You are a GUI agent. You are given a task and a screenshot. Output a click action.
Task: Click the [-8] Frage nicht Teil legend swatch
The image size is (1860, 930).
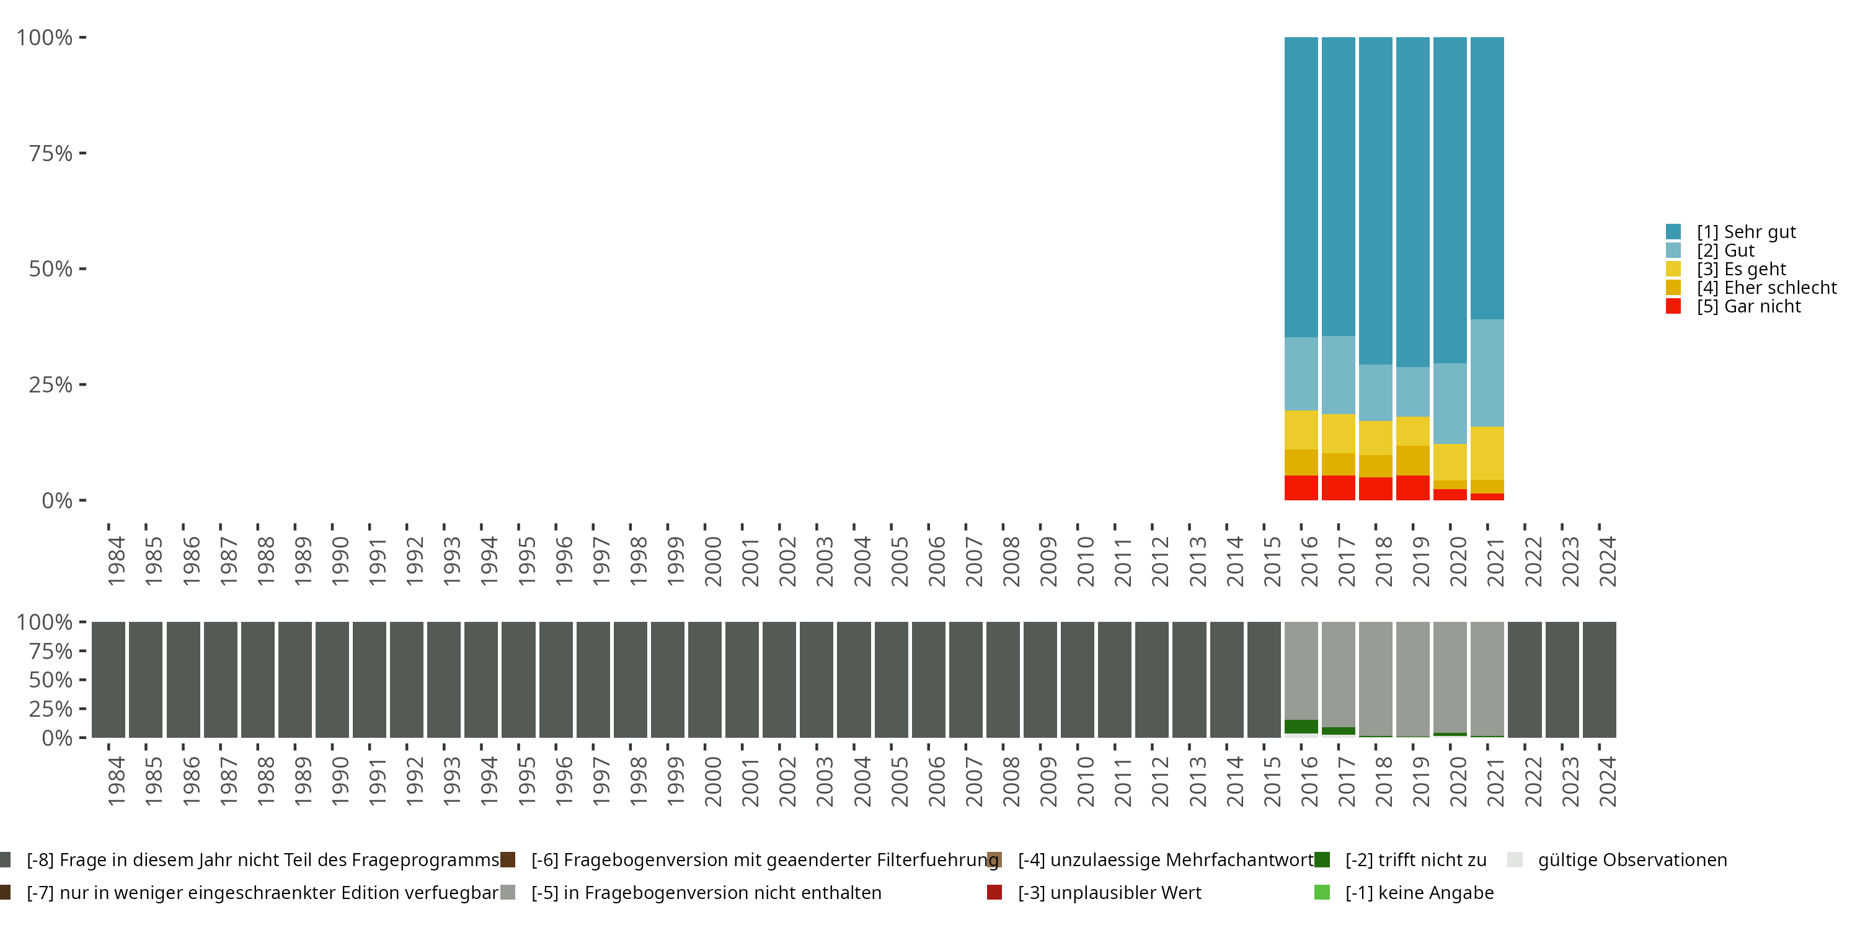click(6, 859)
